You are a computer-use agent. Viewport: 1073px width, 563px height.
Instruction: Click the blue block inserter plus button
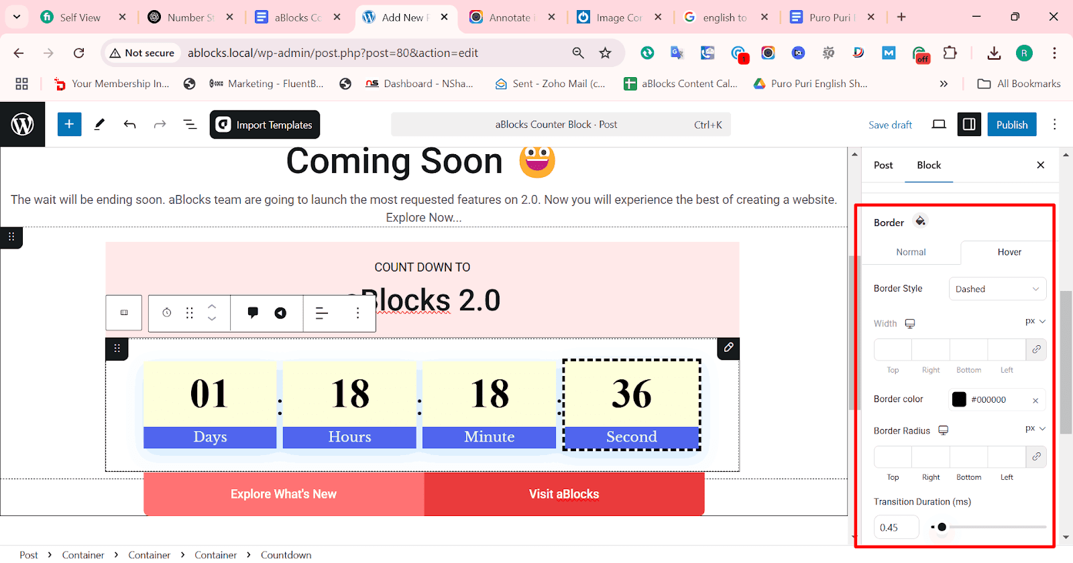point(69,124)
